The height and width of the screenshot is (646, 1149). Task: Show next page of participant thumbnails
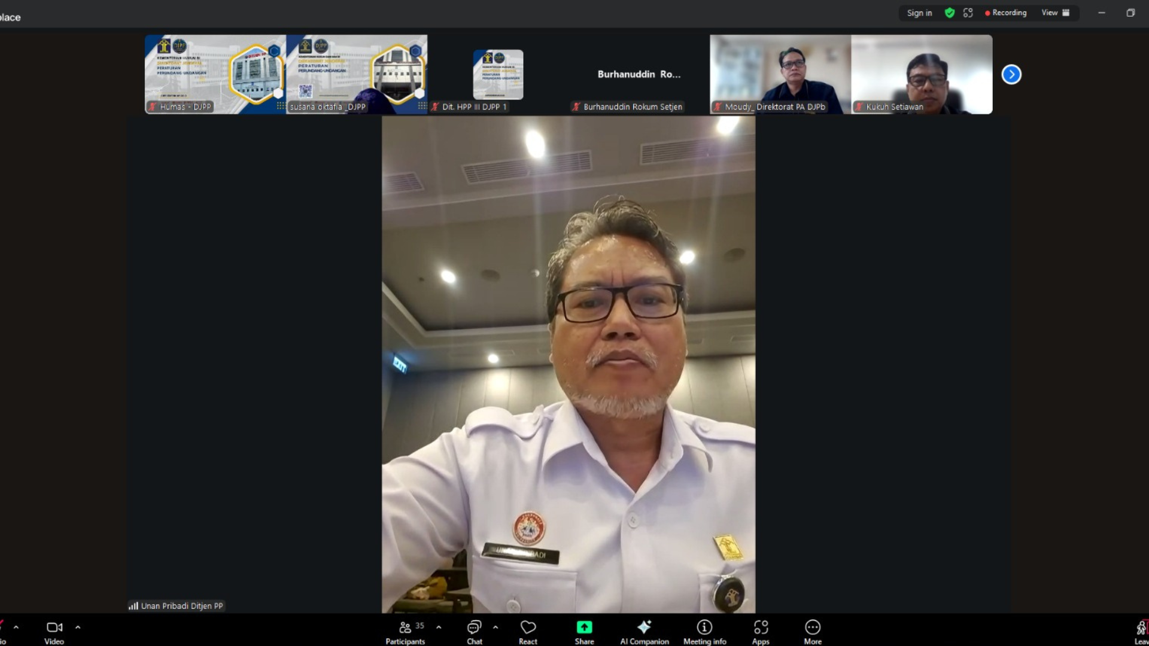[x=1011, y=74]
